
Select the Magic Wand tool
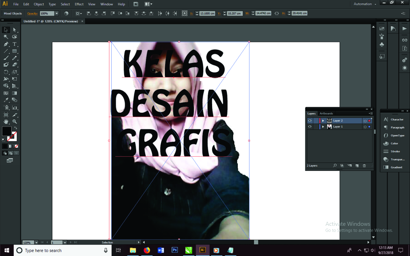coord(6,37)
